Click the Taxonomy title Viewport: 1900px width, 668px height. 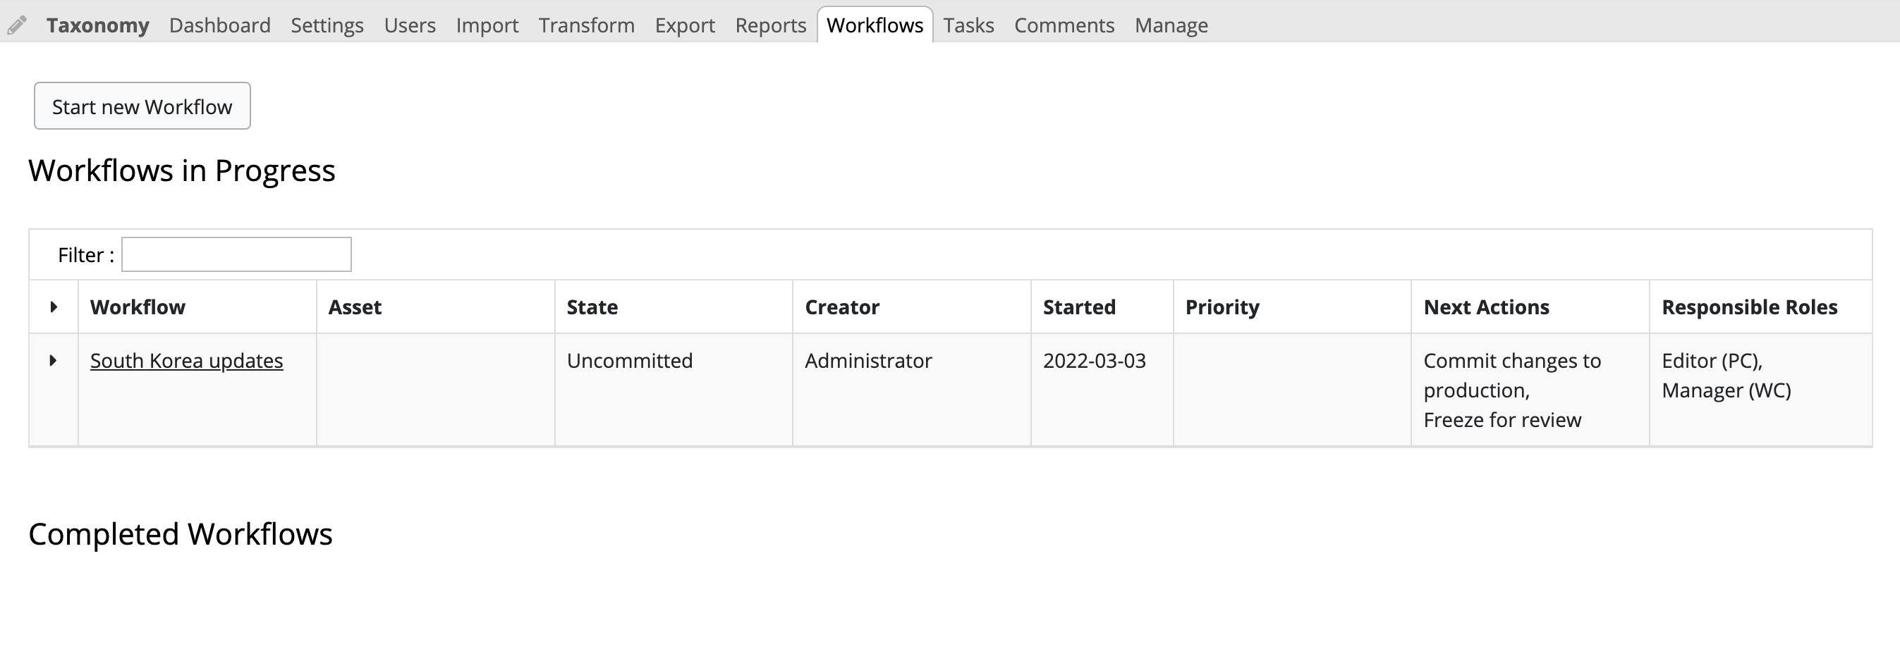pos(97,25)
